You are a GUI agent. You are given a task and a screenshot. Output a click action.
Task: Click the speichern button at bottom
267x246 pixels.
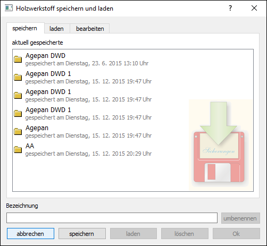point(82,234)
